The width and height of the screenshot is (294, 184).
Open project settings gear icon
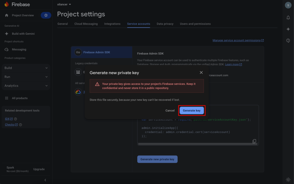[46, 15]
